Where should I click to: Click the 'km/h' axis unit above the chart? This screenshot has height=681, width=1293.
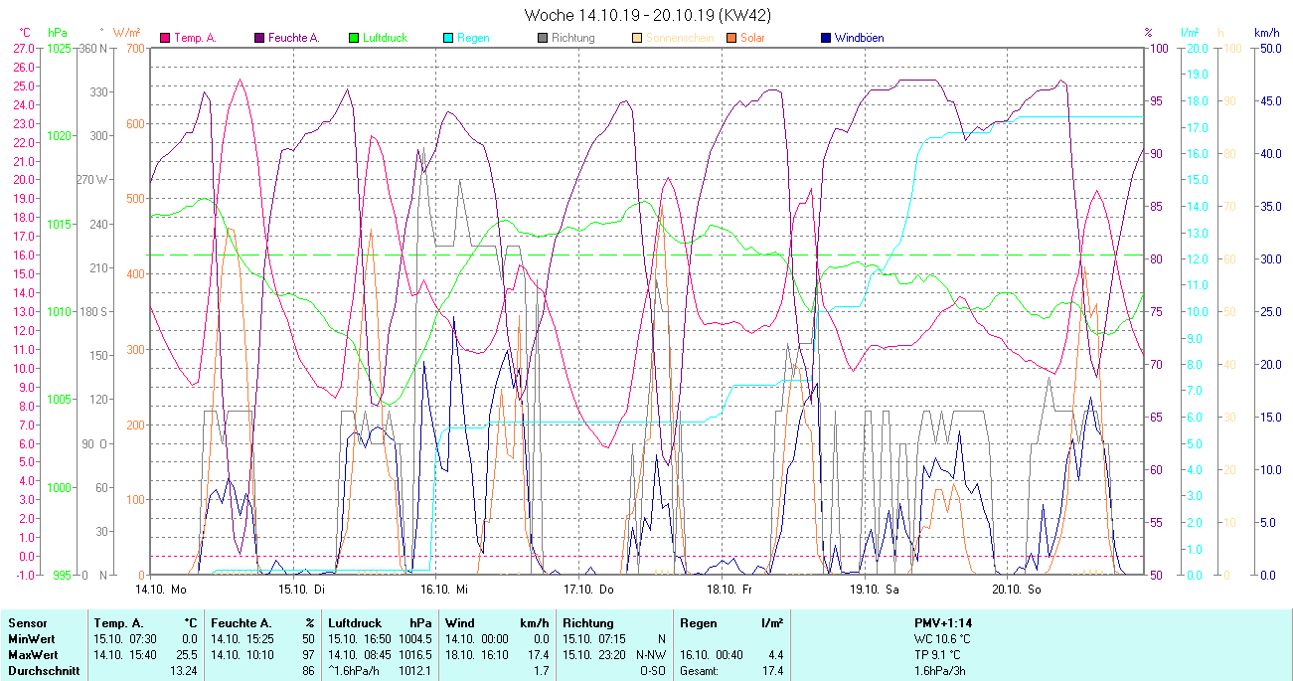click(1266, 32)
